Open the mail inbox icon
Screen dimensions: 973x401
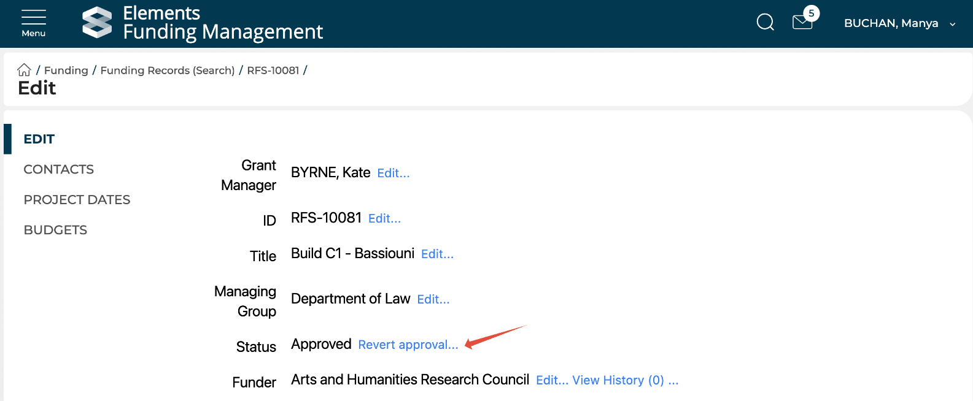802,23
